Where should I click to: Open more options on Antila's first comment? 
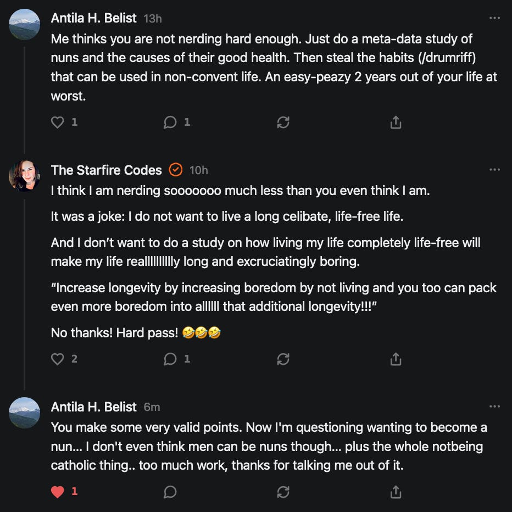[494, 18]
